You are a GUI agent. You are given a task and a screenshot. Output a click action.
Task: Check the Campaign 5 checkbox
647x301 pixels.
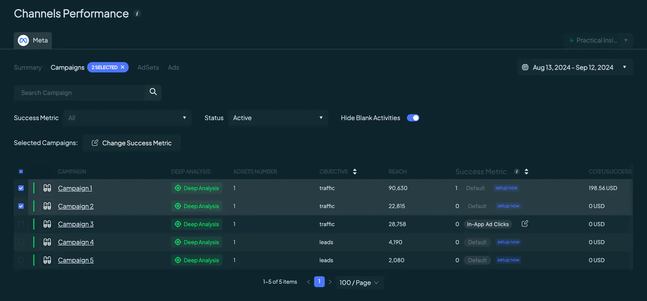21,260
